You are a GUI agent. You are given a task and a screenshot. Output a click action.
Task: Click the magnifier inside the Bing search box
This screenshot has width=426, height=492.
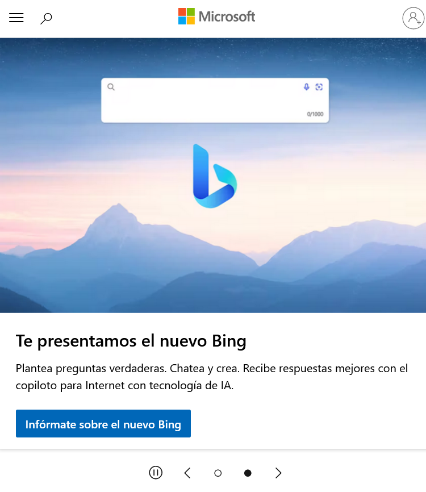pos(111,87)
